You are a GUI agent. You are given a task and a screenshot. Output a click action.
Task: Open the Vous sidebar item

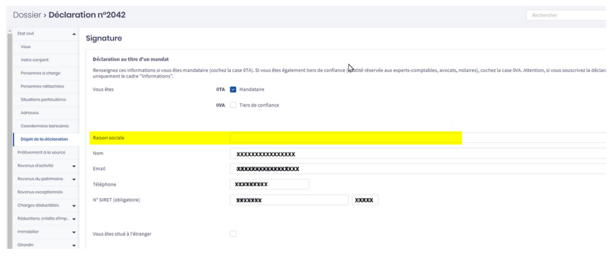point(26,47)
